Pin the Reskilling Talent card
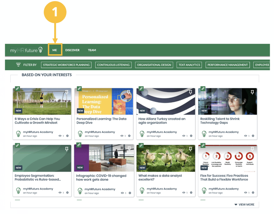The image size is (274, 214). 252,92
